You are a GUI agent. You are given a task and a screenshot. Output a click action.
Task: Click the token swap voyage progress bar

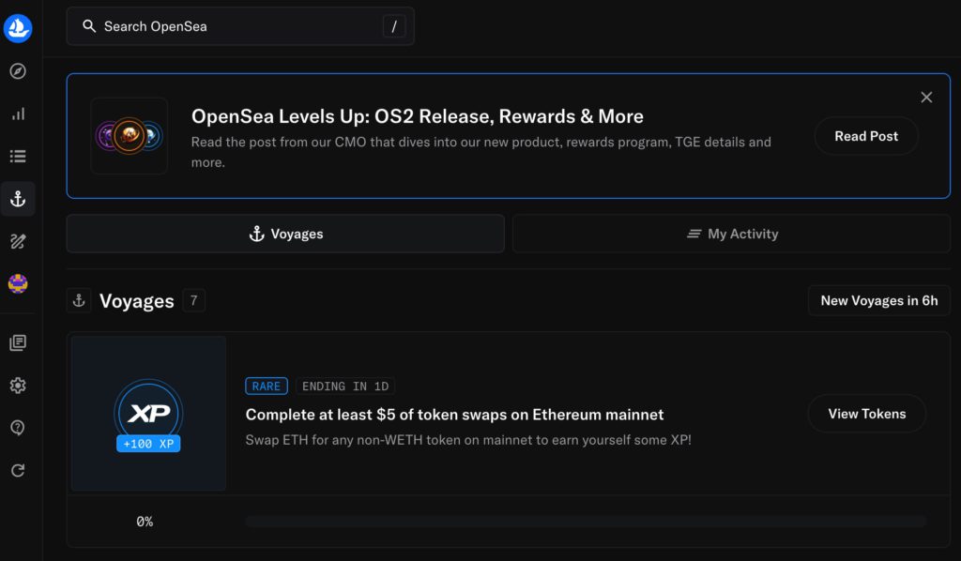(586, 522)
